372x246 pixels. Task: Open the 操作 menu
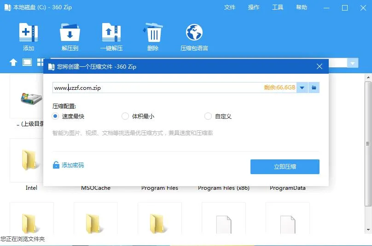pyautogui.click(x=254, y=7)
